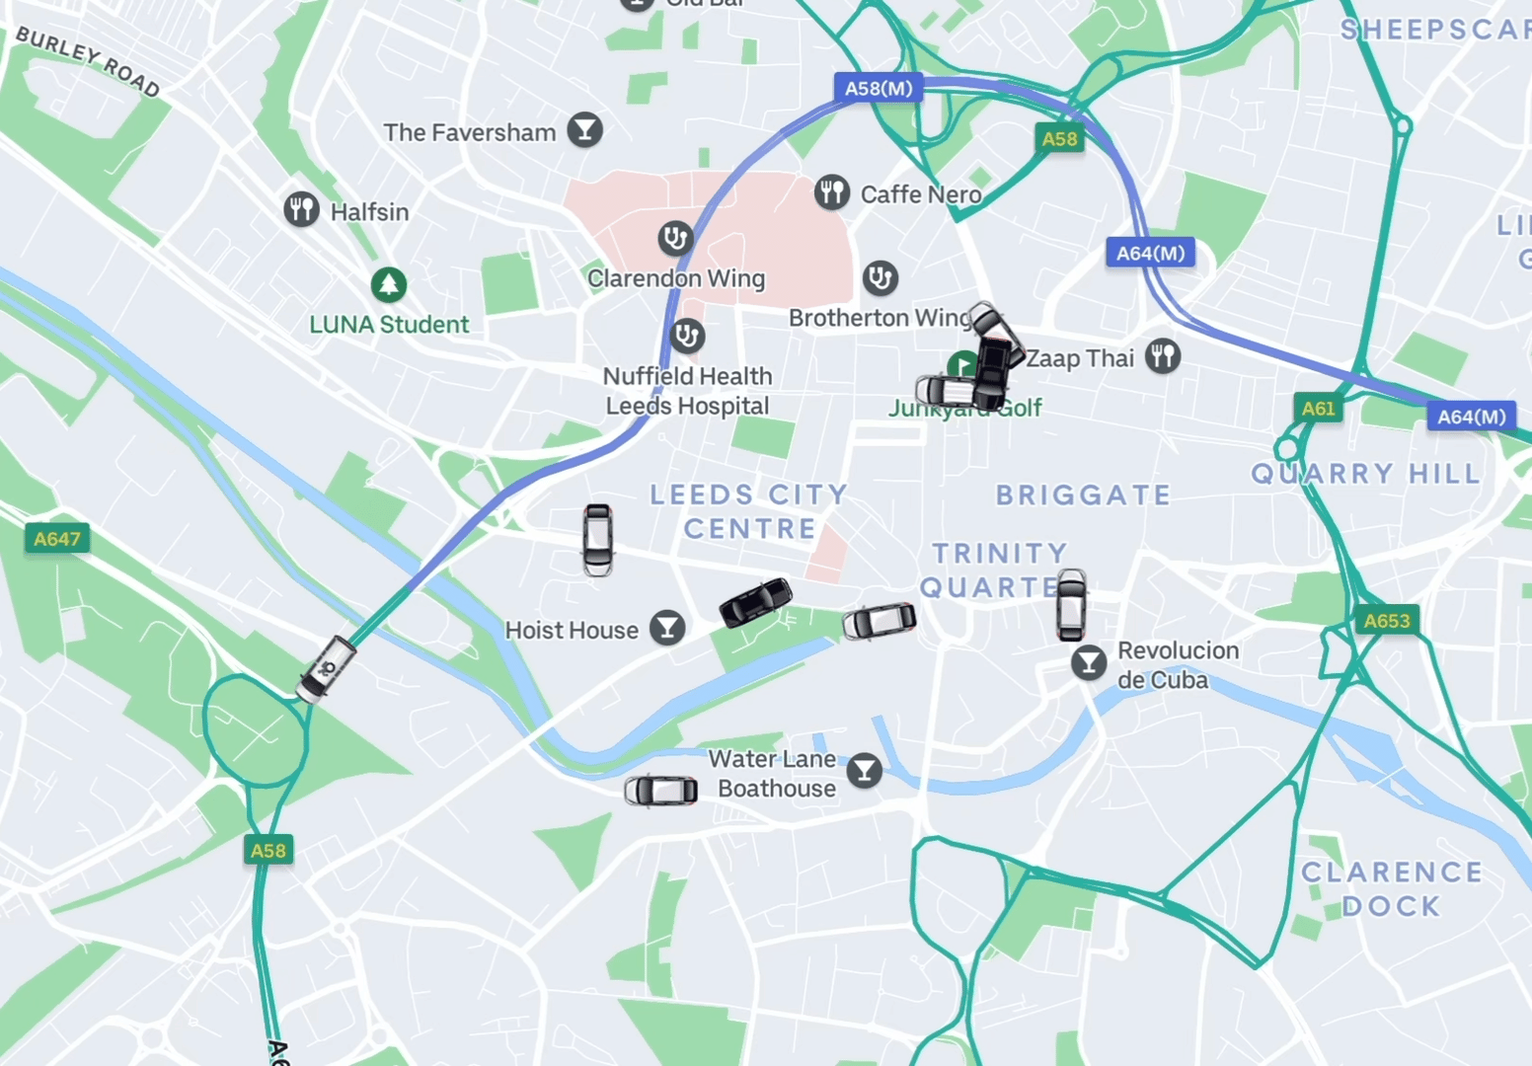
Task: Tap the LUNA Student park marker
Action: (x=389, y=285)
